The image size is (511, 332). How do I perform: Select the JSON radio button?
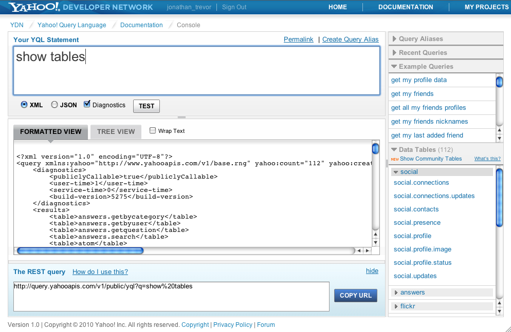pos(54,104)
